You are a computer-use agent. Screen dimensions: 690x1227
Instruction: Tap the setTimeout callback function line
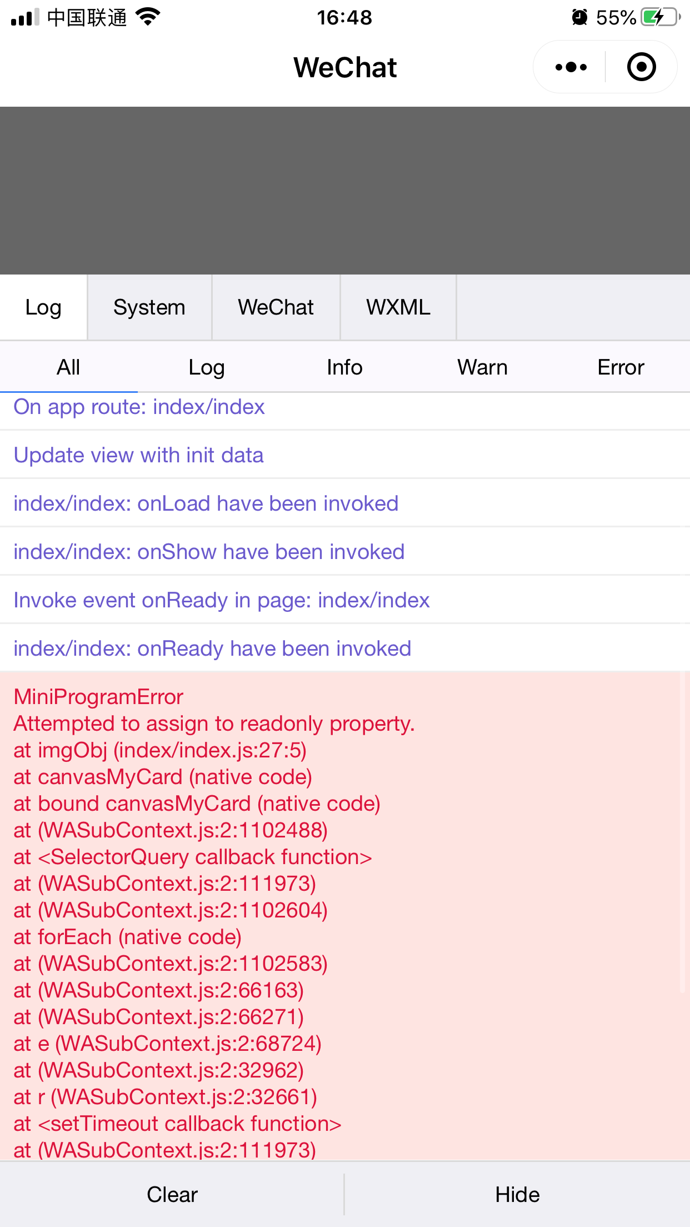(x=178, y=1124)
